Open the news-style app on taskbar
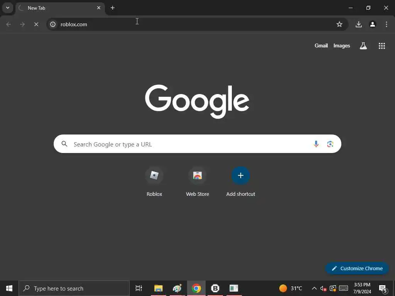The height and width of the screenshot is (296, 395). pos(234,288)
